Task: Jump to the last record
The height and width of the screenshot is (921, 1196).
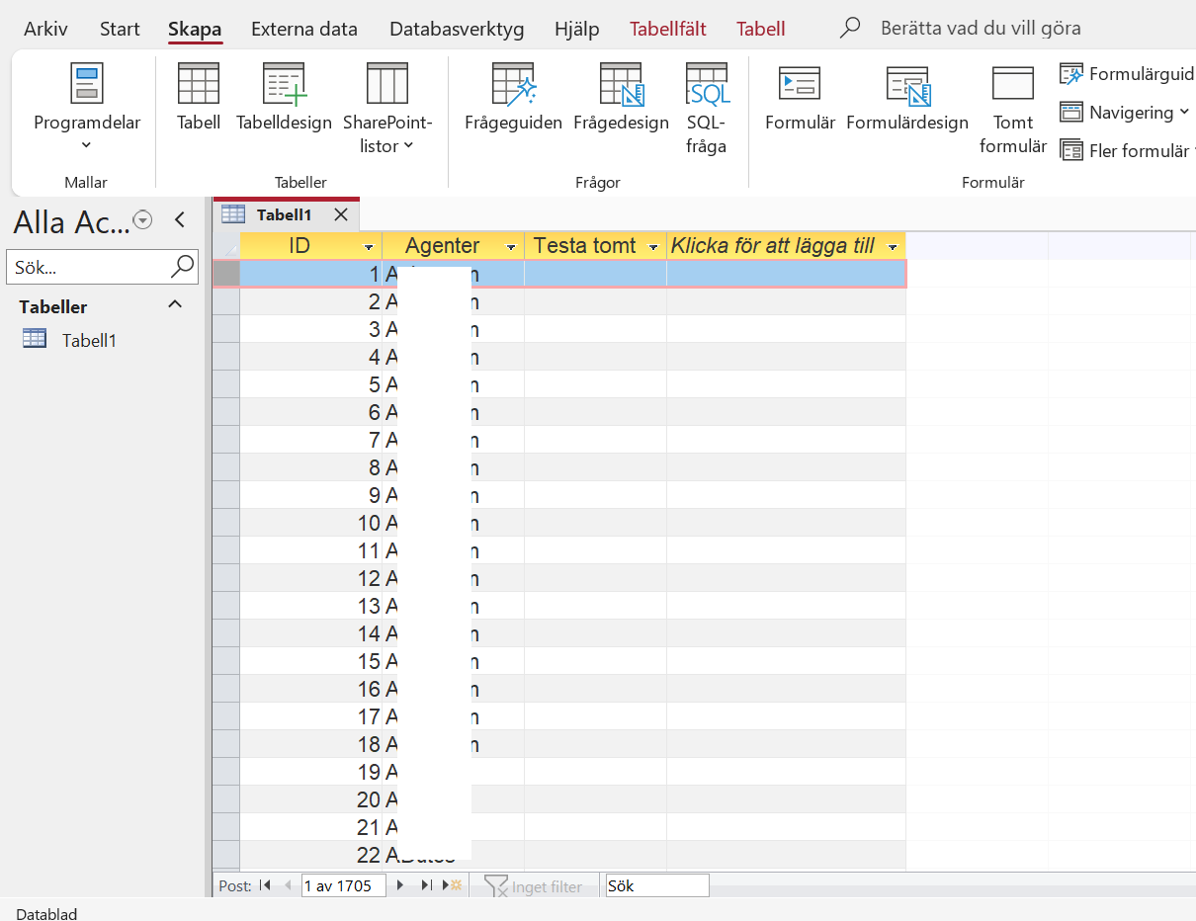Action: click(426, 885)
